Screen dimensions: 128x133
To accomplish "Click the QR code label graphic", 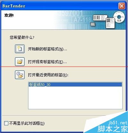I will (x=110, y=23).
